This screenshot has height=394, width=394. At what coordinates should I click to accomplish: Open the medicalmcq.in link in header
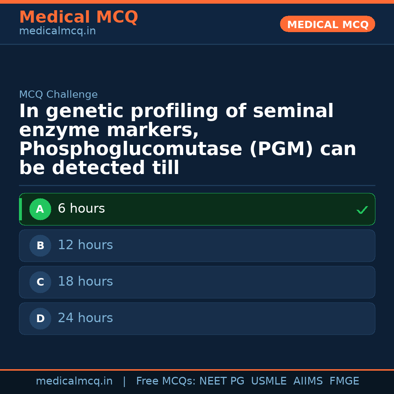[x=57, y=31]
